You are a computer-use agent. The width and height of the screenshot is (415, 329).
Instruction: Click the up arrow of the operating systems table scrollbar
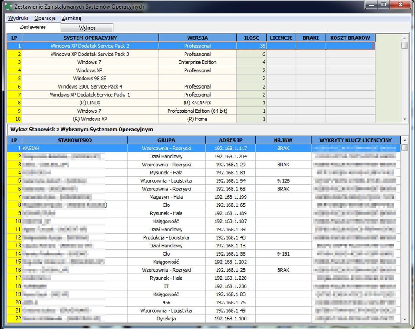pyautogui.click(x=405, y=38)
